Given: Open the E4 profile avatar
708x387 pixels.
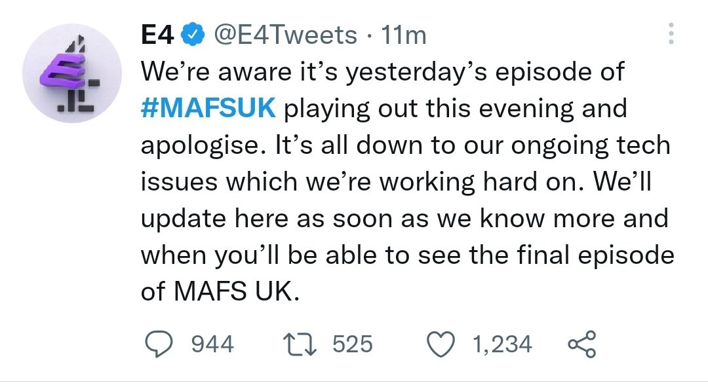Looking at the screenshot, I should (x=72, y=73).
